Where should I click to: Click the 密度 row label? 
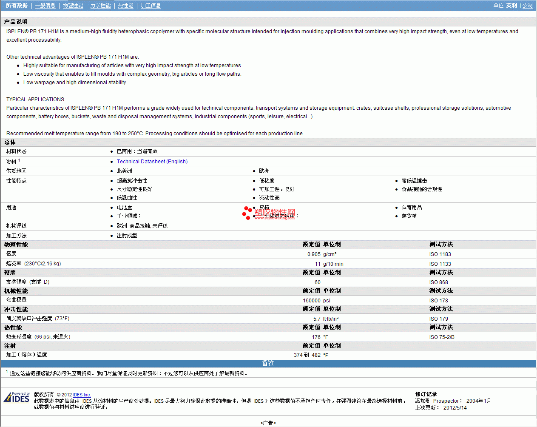(11, 253)
